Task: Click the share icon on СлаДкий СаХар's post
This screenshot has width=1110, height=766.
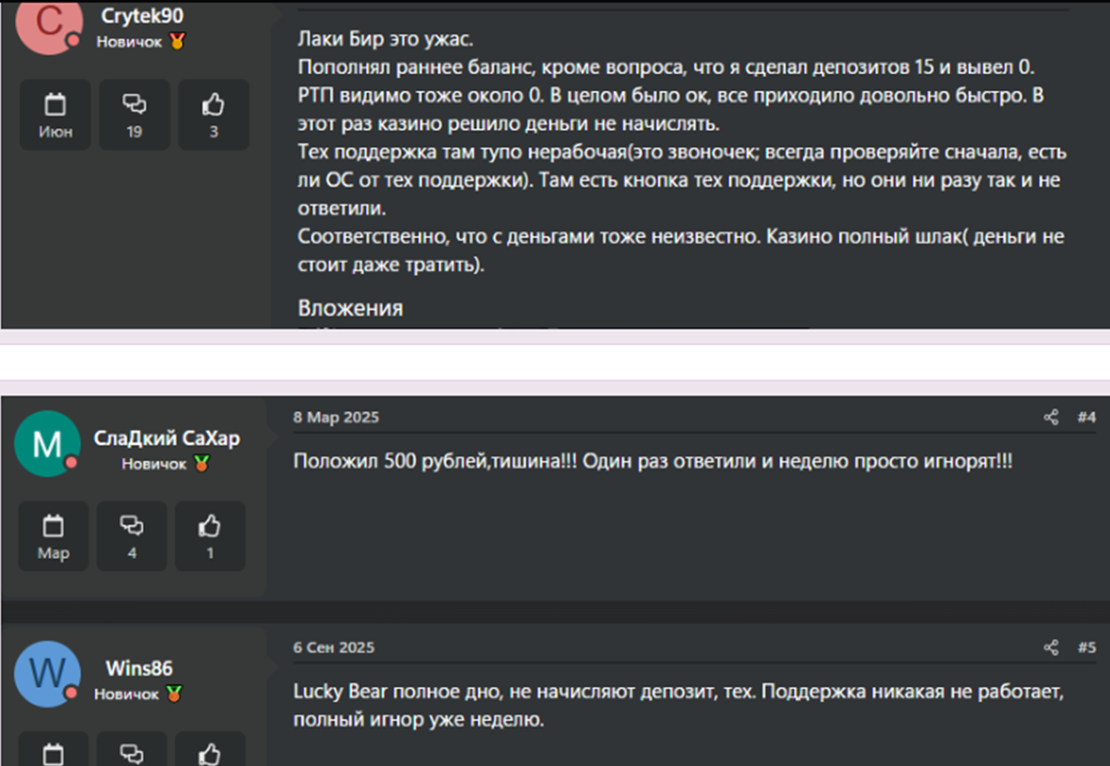Action: 1053,418
